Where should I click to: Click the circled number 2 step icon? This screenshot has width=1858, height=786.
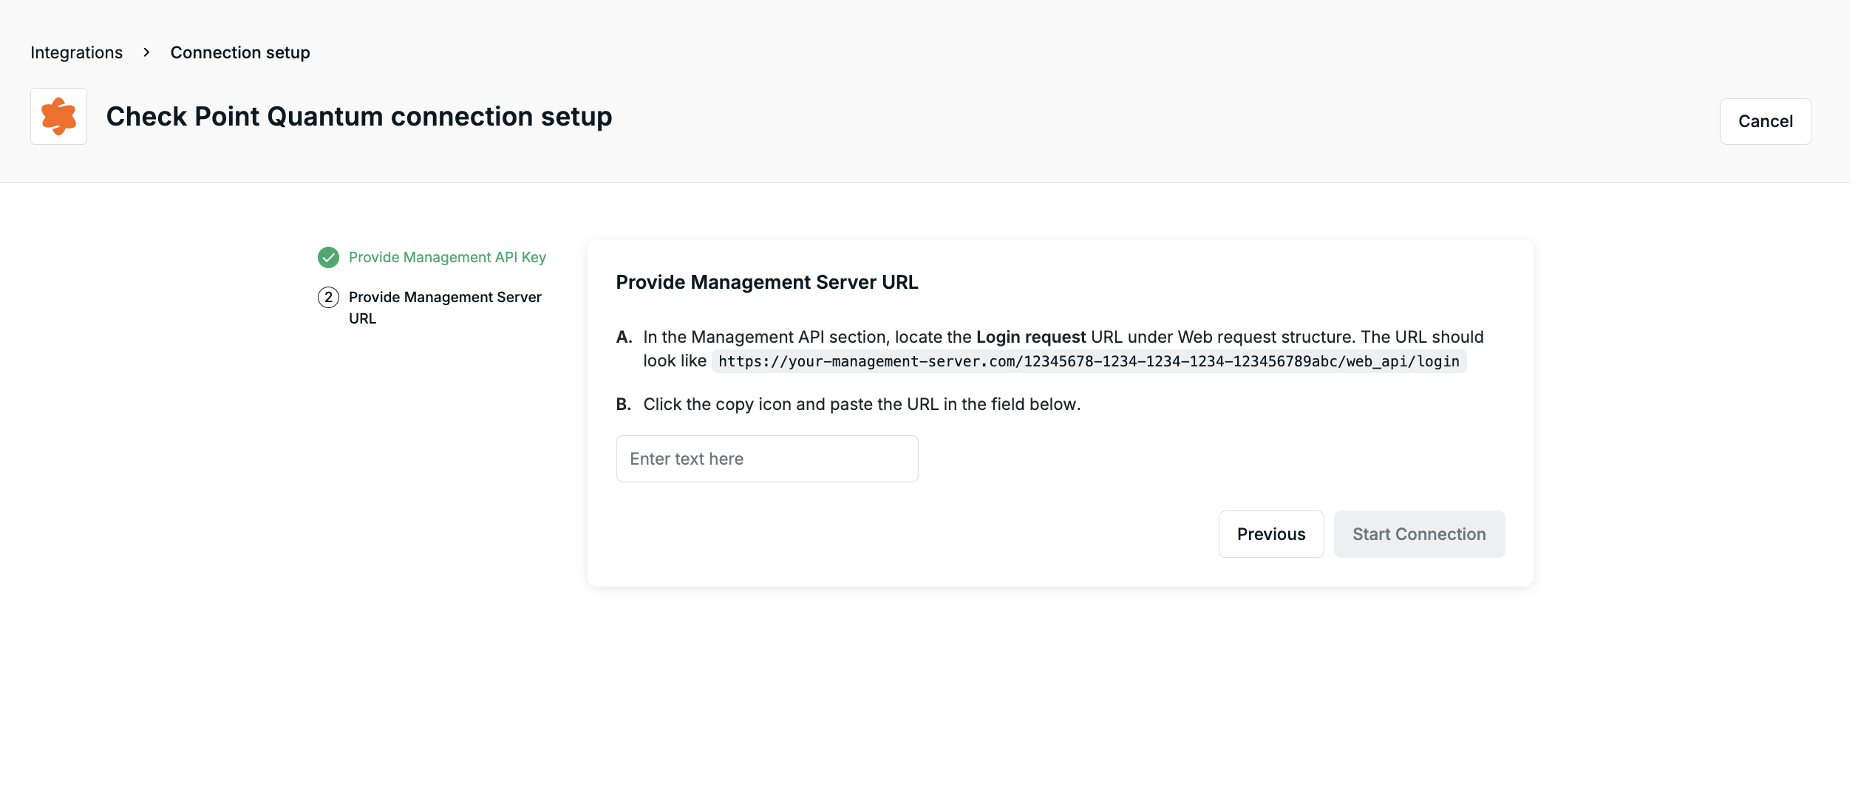328,298
